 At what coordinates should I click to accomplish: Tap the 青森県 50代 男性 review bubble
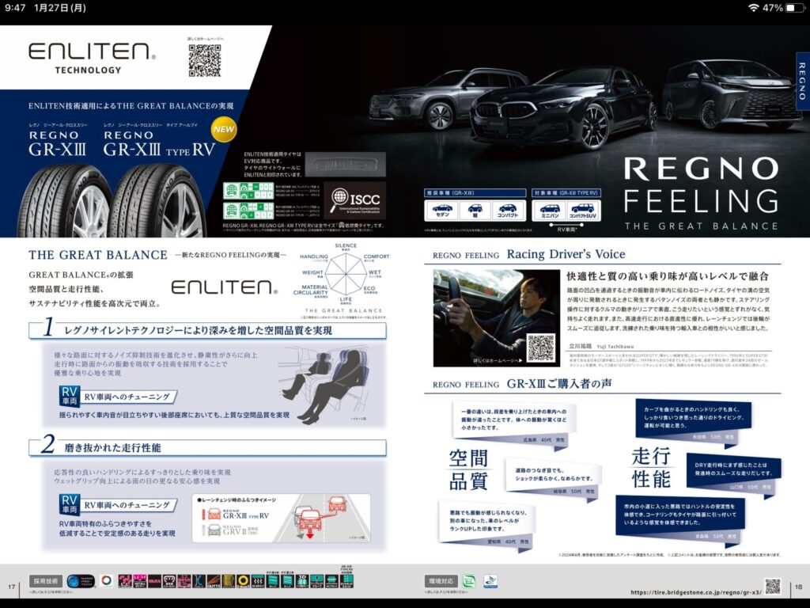pyautogui.click(x=680, y=519)
